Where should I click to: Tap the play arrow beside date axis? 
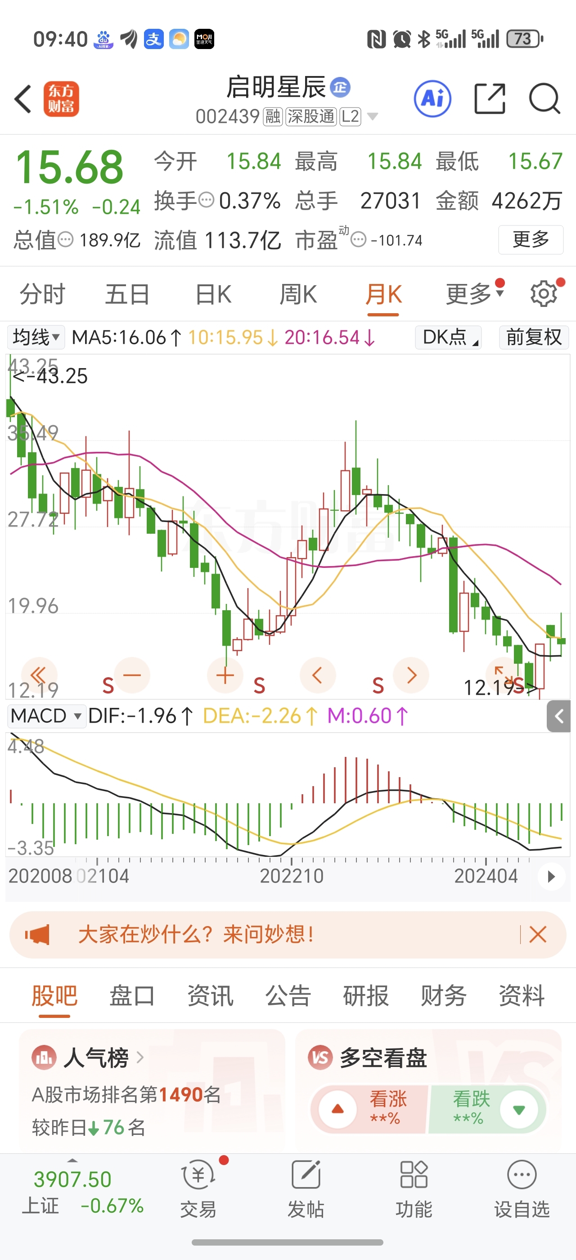click(x=552, y=876)
